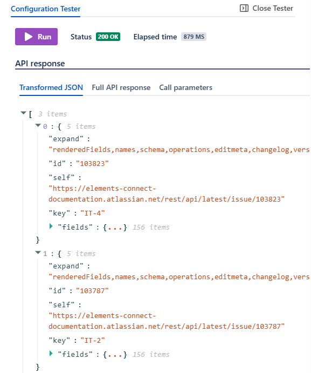Switch to Full API response tab
The height and width of the screenshot is (373, 311).
(121, 87)
